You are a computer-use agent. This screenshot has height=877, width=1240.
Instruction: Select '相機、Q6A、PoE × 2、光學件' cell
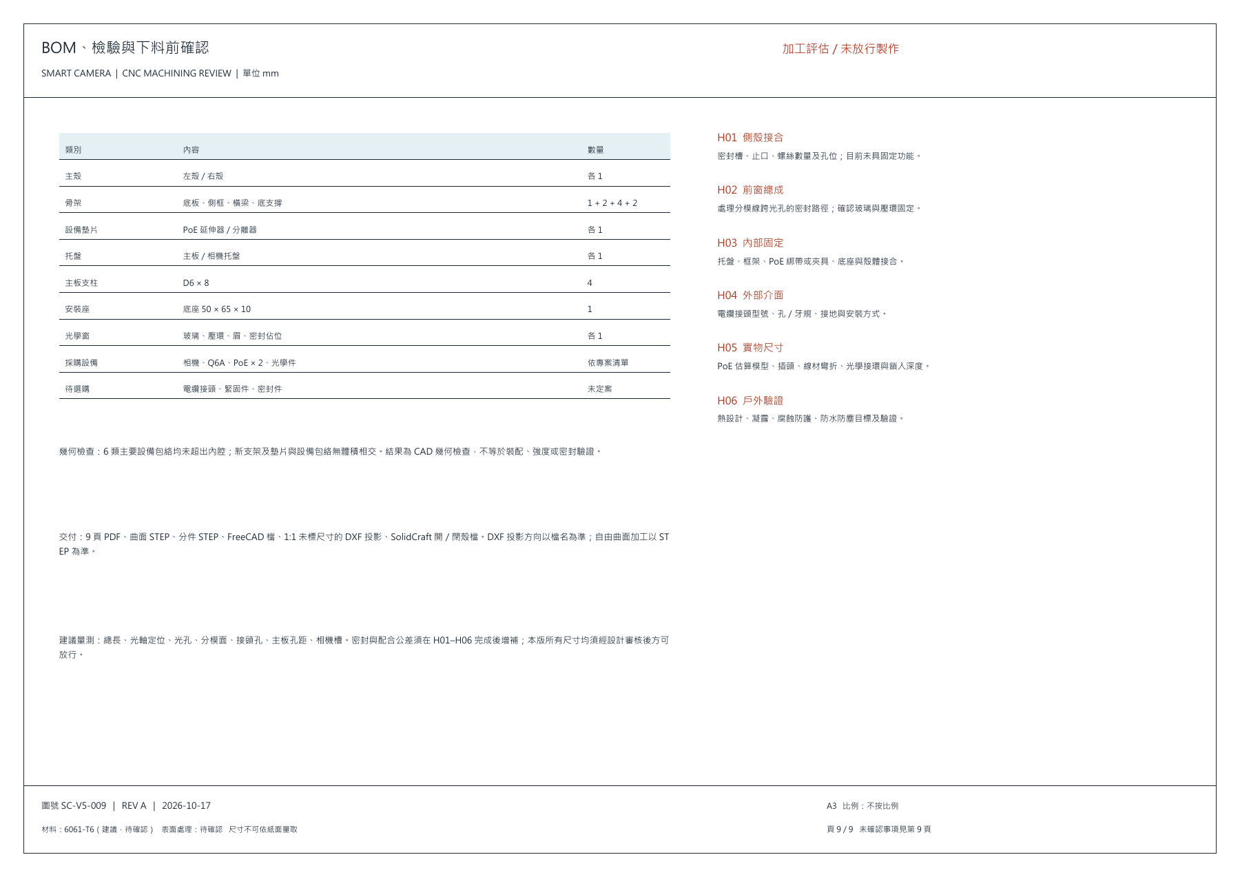[239, 362]
